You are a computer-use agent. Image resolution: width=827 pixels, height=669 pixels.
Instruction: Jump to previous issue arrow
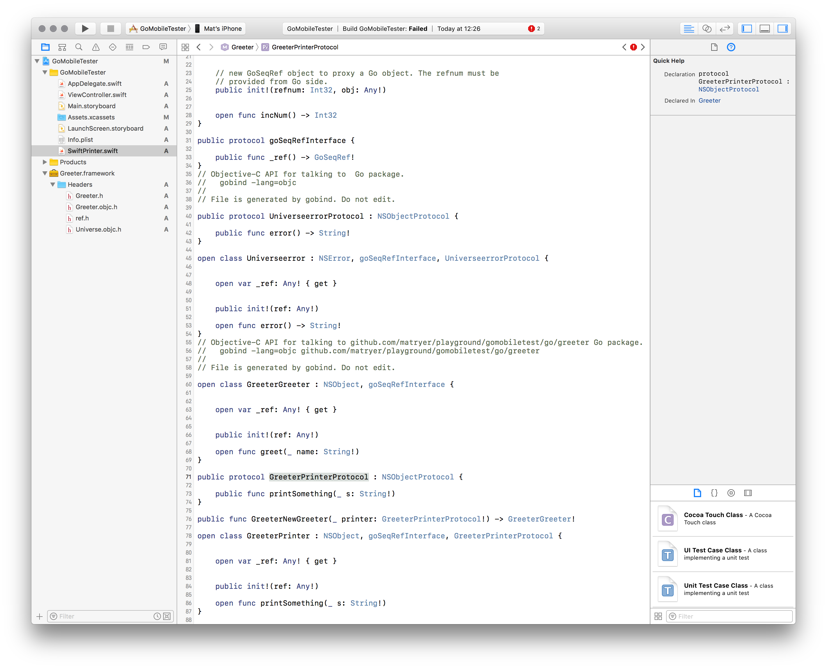624,47
